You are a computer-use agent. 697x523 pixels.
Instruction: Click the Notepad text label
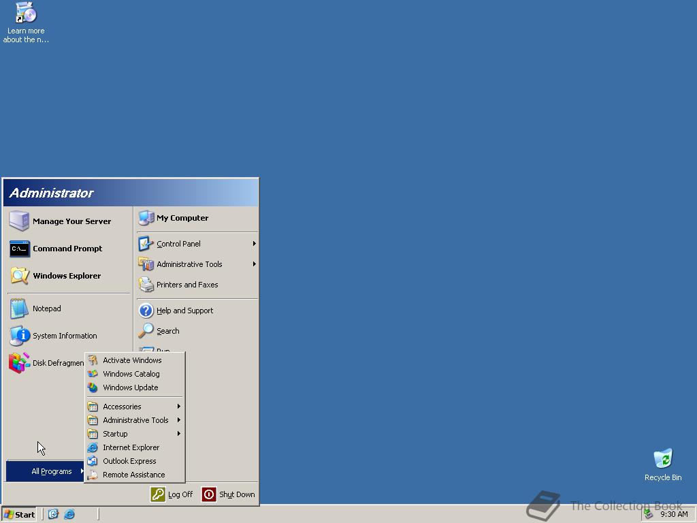click(47, 308)
